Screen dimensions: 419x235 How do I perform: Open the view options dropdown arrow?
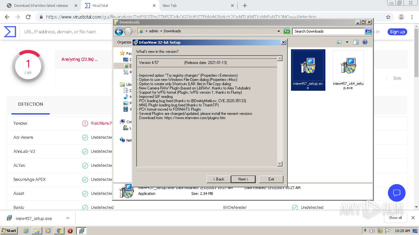tap(347, 42)
